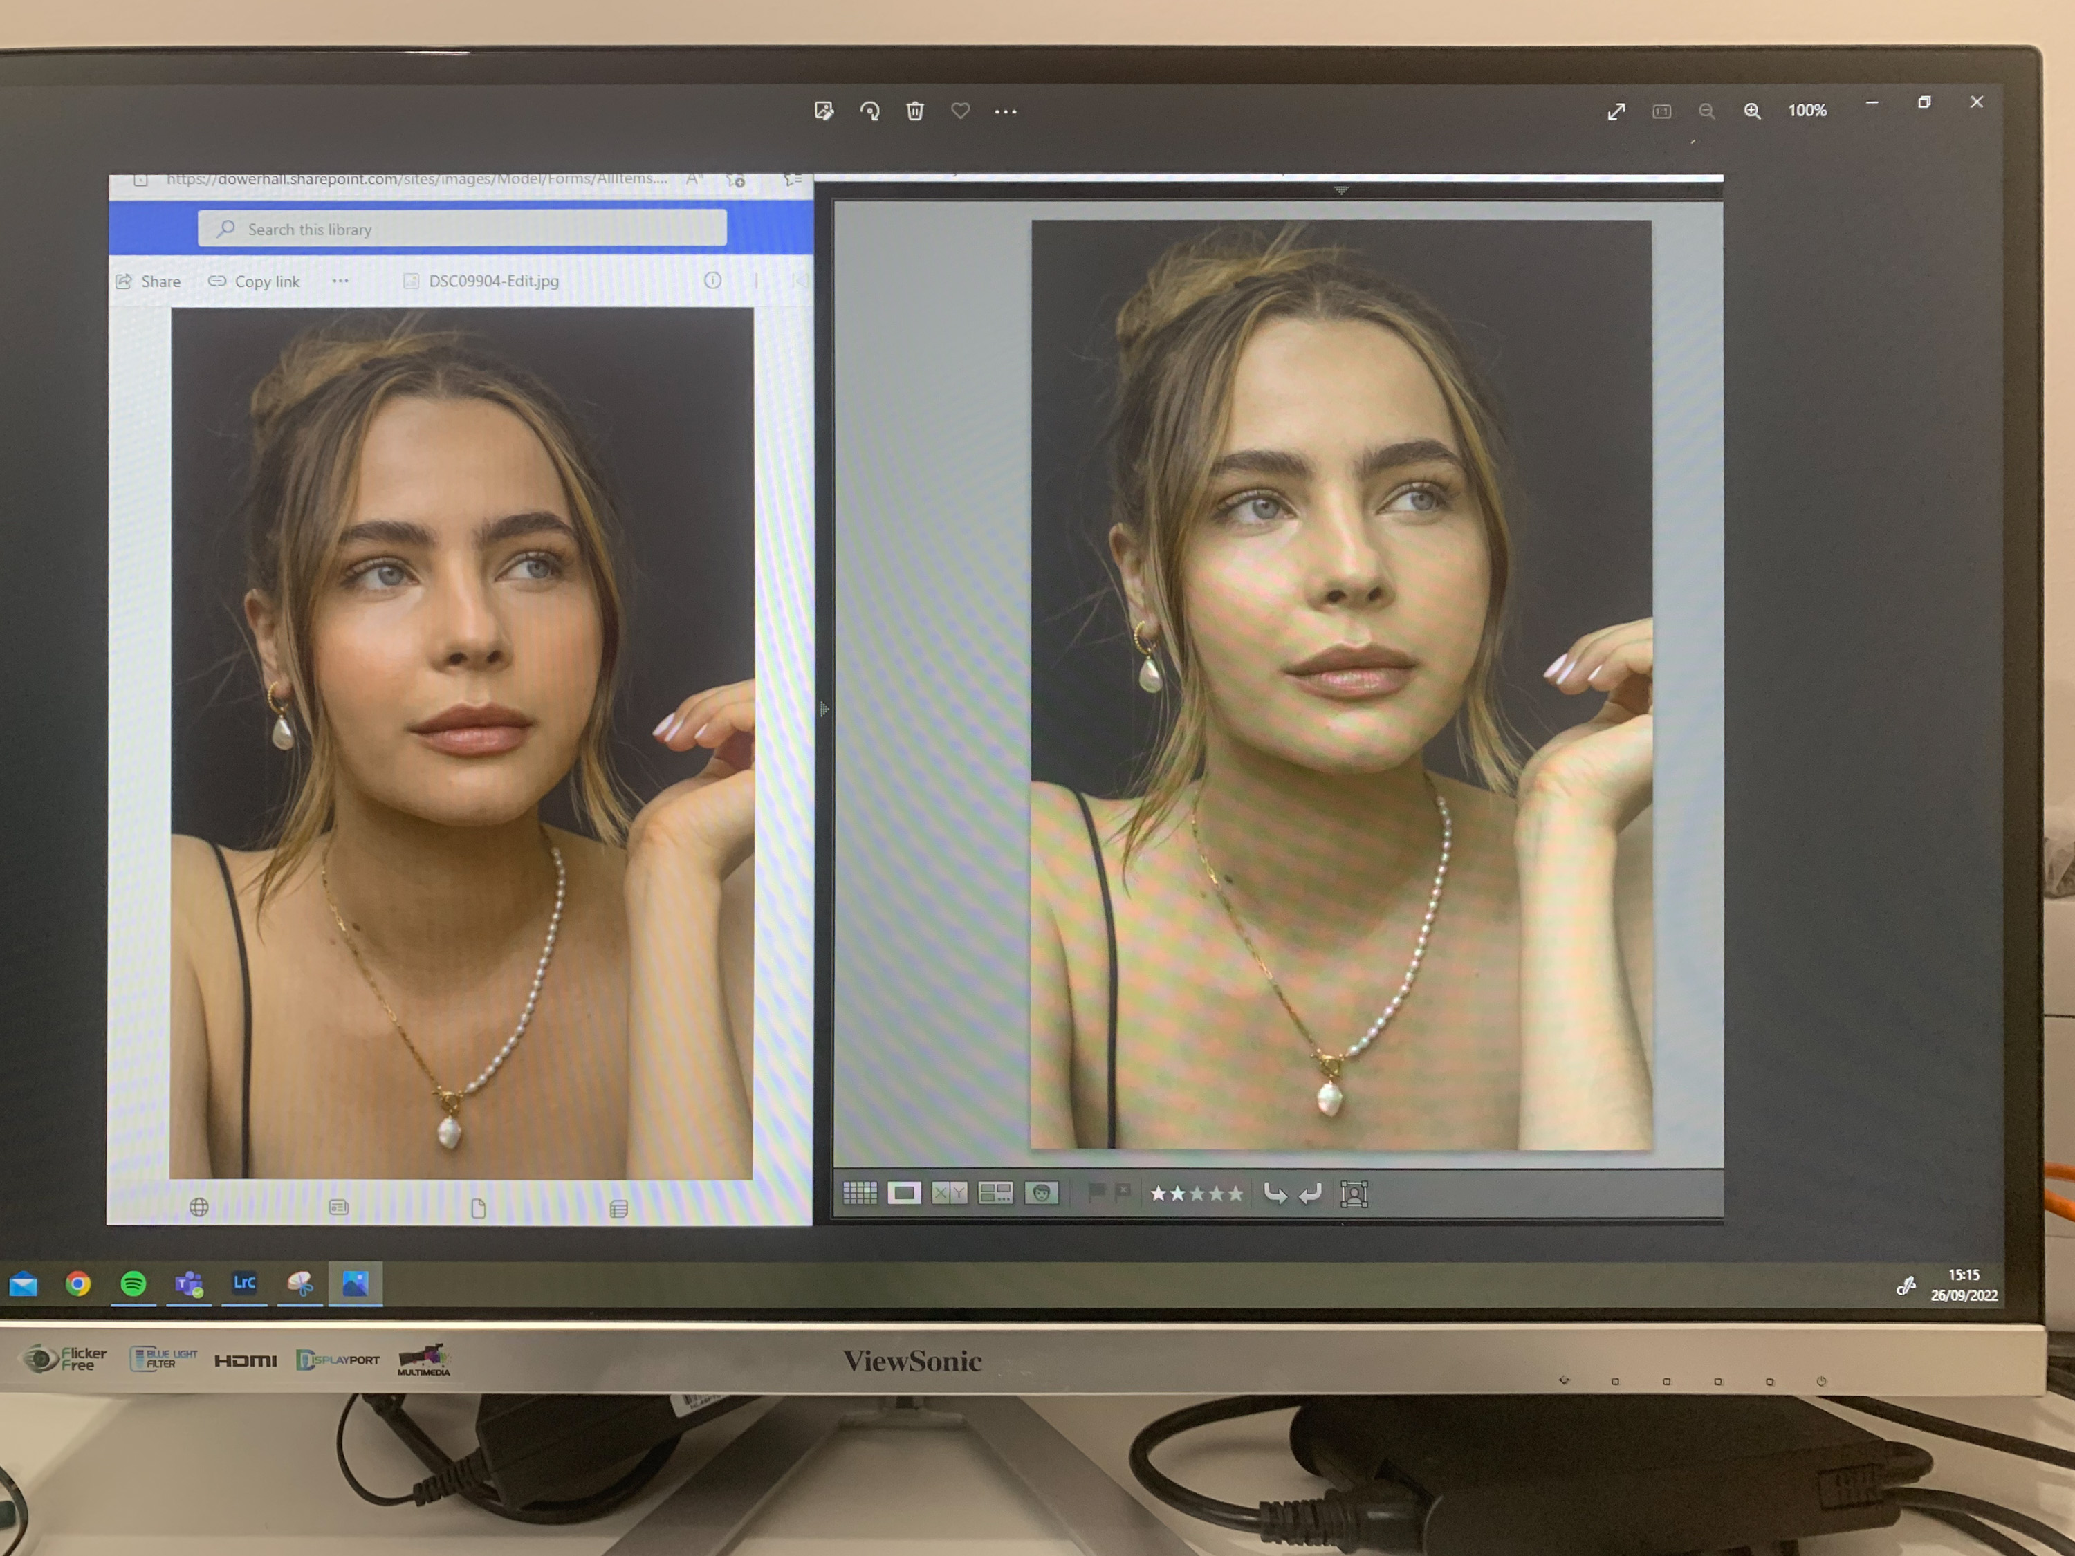The image size is (2075, 1556).
Task: Click the Lightroom loupe portrait image
Action: click(x=1341, y=685)
